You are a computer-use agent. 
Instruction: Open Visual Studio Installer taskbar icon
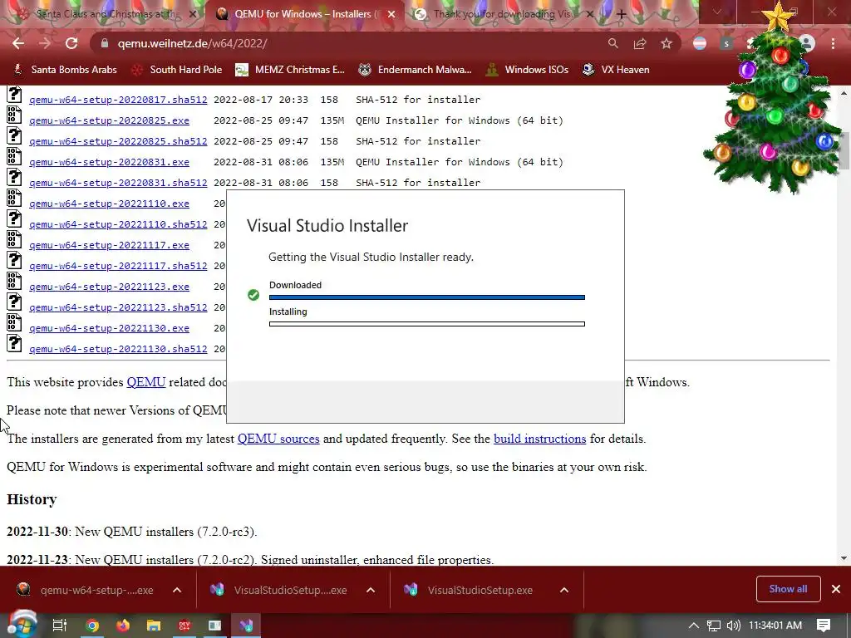pyautogui.click(x=246, y=626)
